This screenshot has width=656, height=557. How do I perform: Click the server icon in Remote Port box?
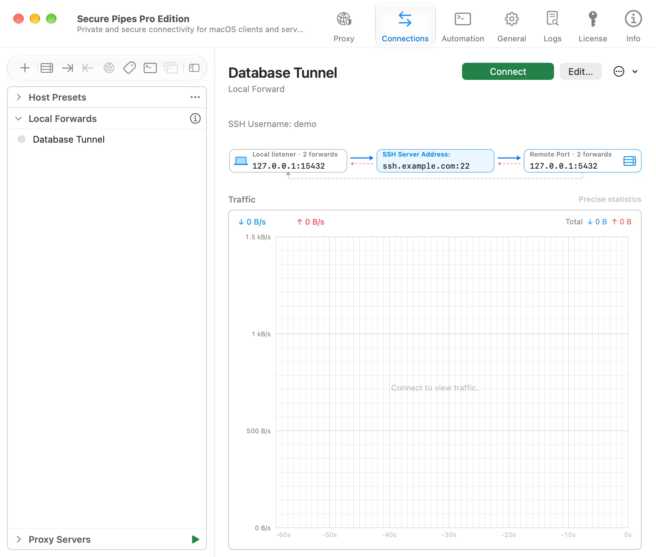(630, 161)
